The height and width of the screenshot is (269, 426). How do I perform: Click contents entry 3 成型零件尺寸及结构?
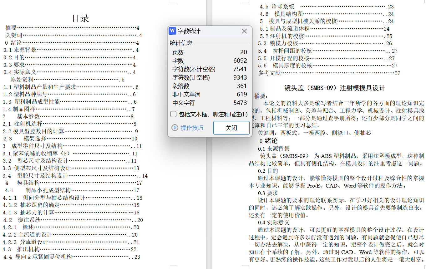pyautogui.click(x=72, y=146)
